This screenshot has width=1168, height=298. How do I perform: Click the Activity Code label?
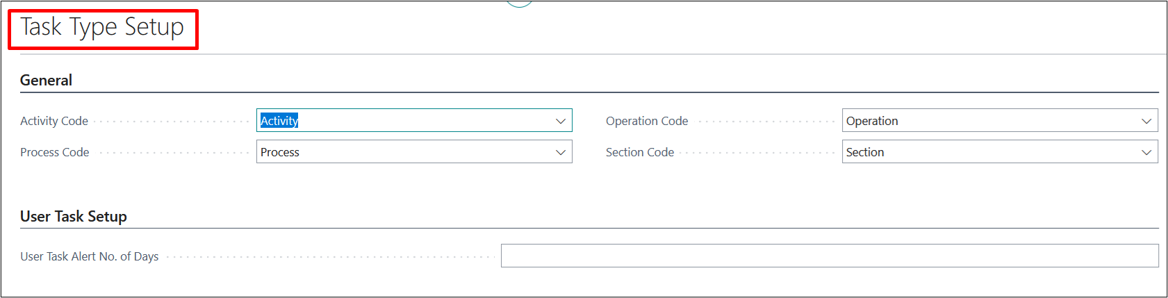(x=54, y=121)
